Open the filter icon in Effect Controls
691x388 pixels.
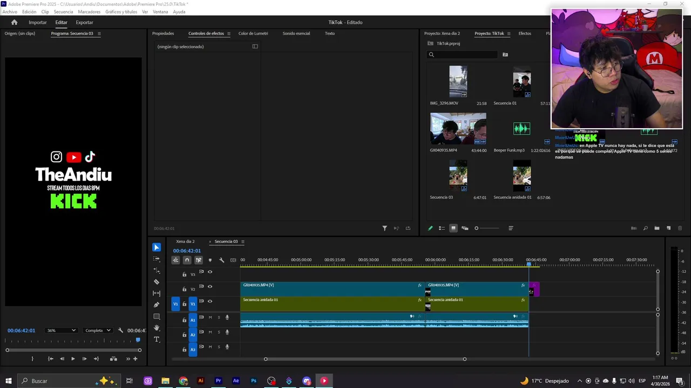[x=384, y=228]
